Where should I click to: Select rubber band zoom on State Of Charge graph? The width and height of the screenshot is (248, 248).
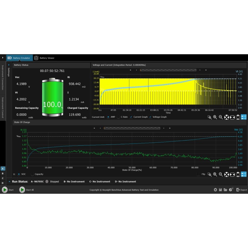point(210,174)
